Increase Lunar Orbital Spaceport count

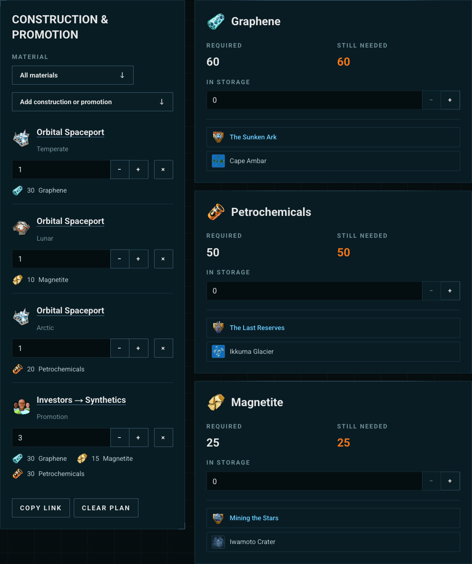138,259
